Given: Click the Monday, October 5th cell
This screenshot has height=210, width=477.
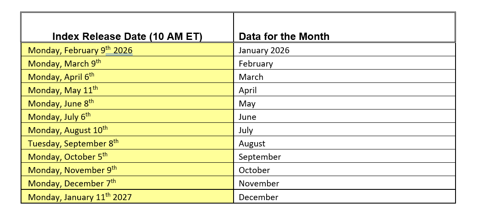Looking at the screenshot, I should pyautogui.click(x=127, y=156).
